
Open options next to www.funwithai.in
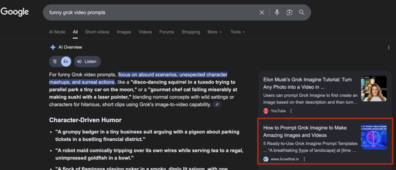tap(304, 159)
